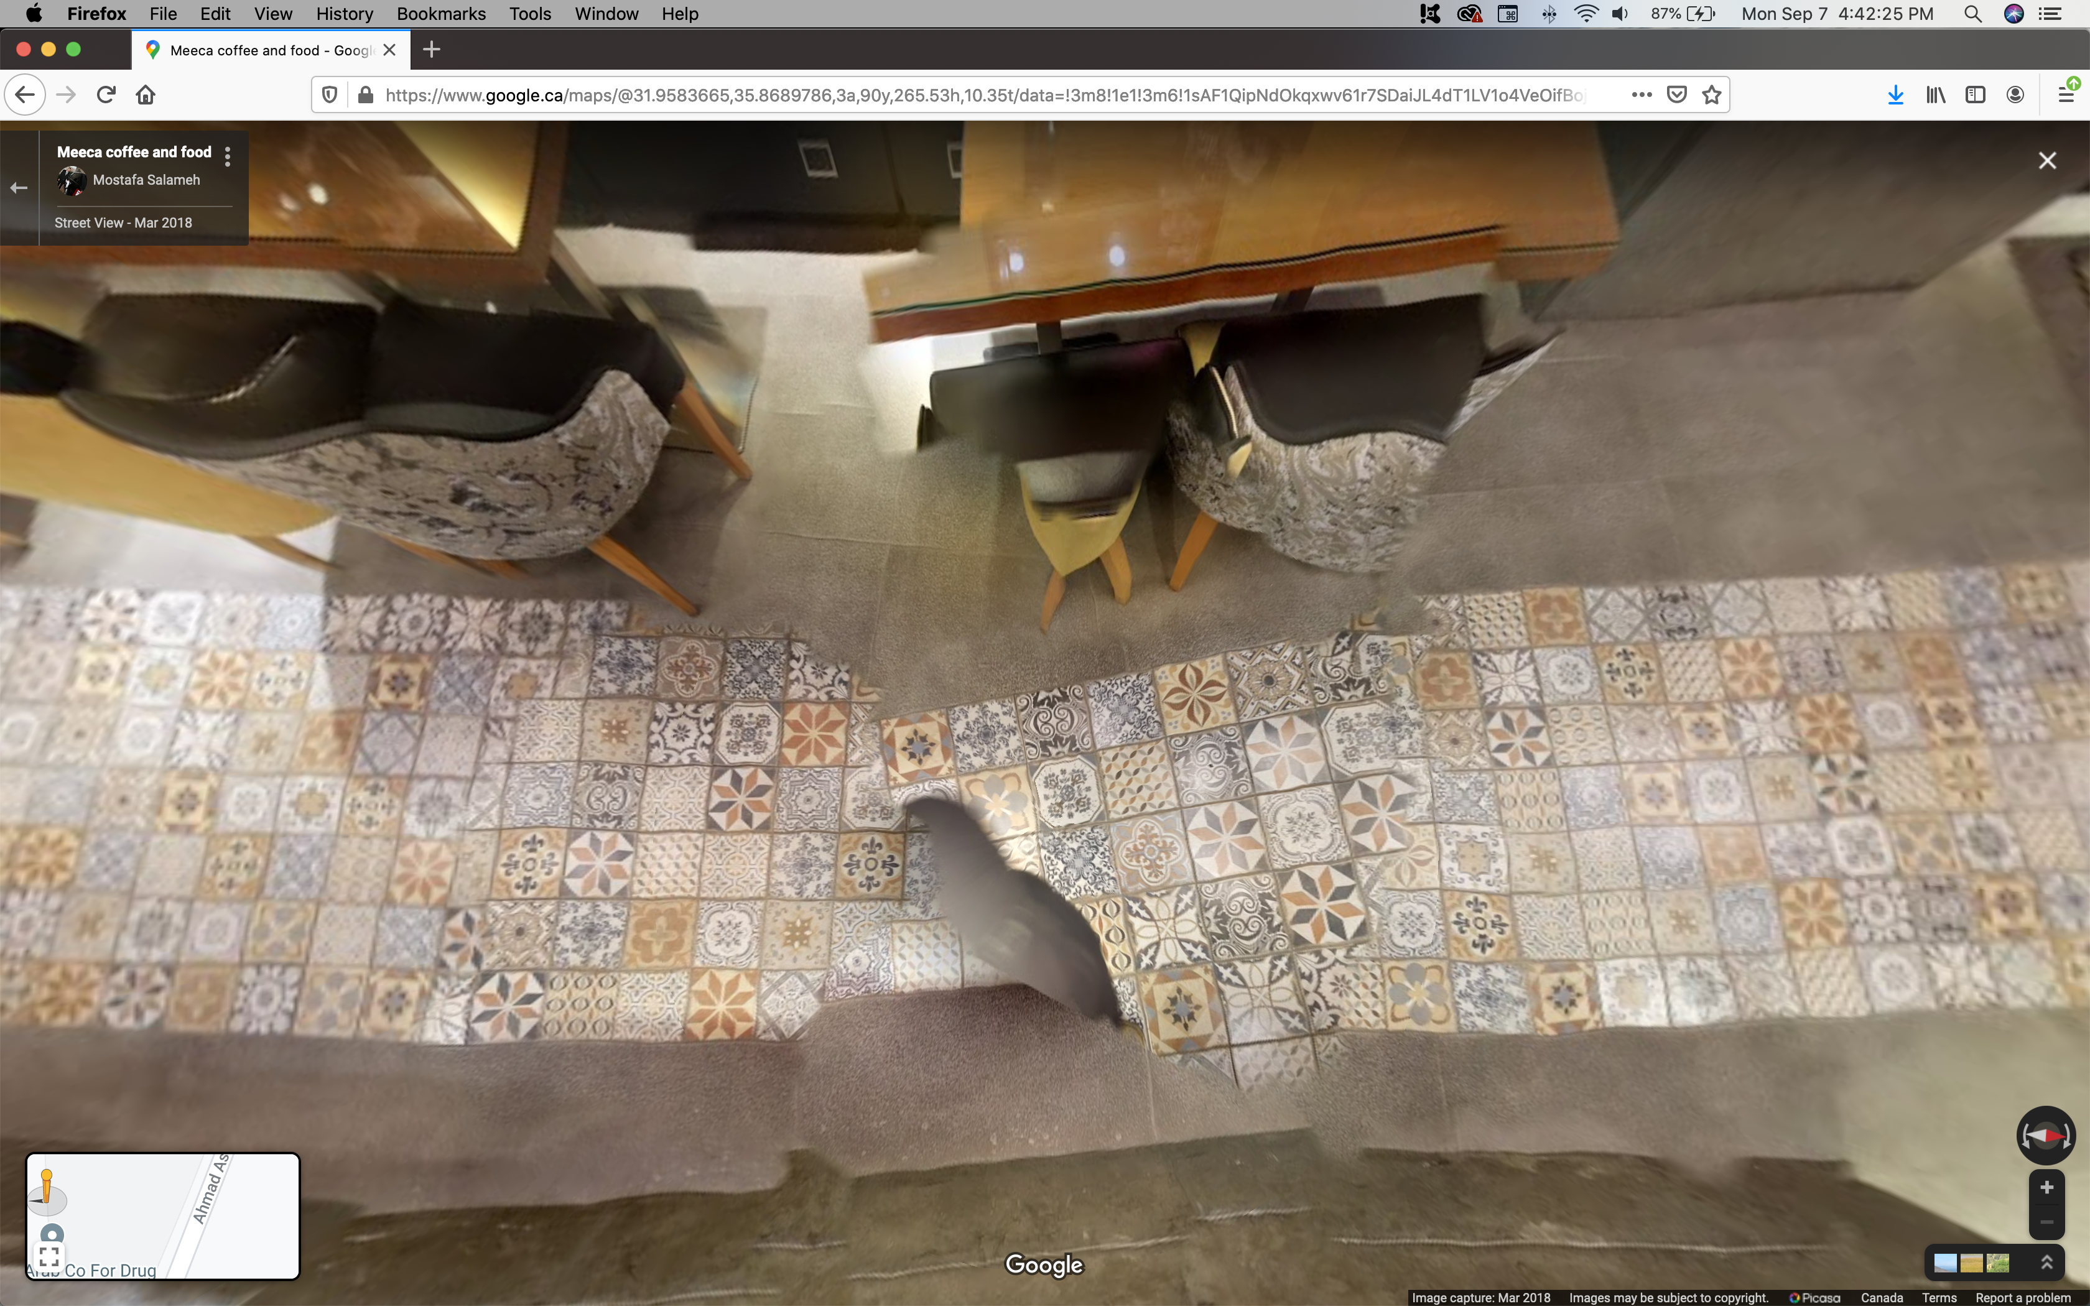Click the compass to reset north
The width and height of the screenshot is (2090, 1306).
pos(2045,1135)
